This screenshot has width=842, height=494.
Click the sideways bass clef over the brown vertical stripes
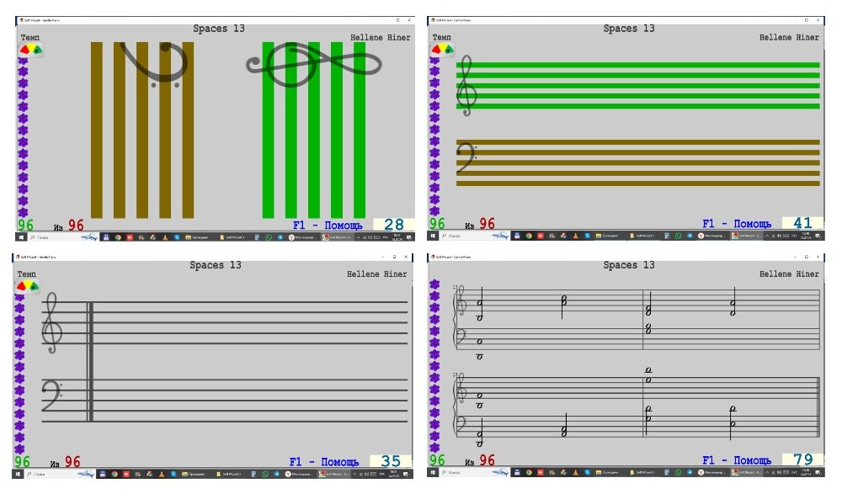154,65
